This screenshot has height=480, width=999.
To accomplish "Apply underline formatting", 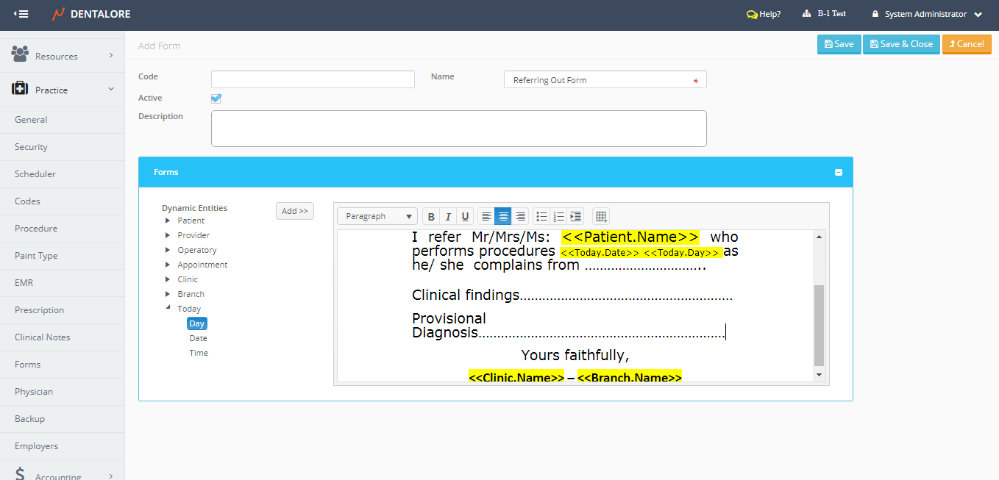I will 465,217.
